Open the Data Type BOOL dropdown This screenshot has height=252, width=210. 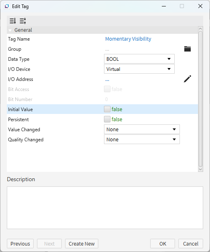[x=139, y=59]
